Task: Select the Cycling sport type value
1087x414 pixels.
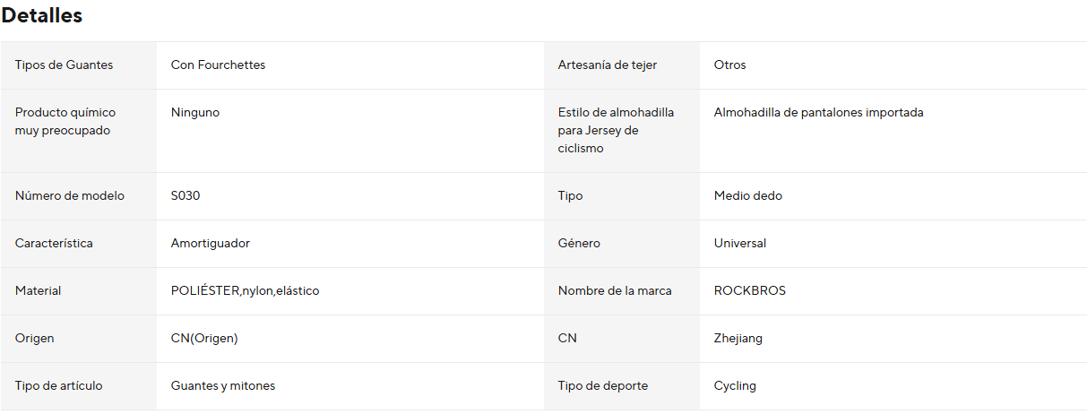Action: (x=735, y=386)
